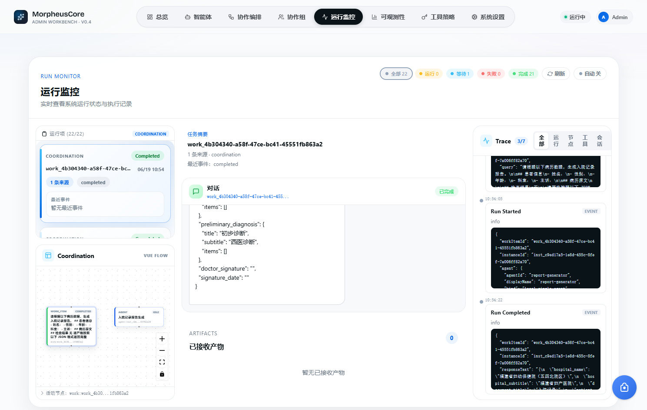Click the Run Completed event card title
Image resolution: width=647 pixels, height=410 pixels.
[511, 313]
